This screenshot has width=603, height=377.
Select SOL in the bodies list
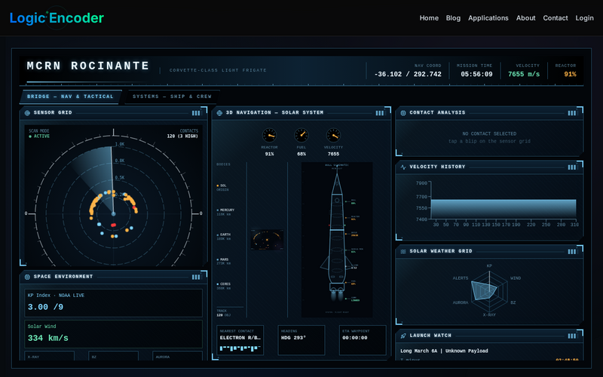point(222,187)
